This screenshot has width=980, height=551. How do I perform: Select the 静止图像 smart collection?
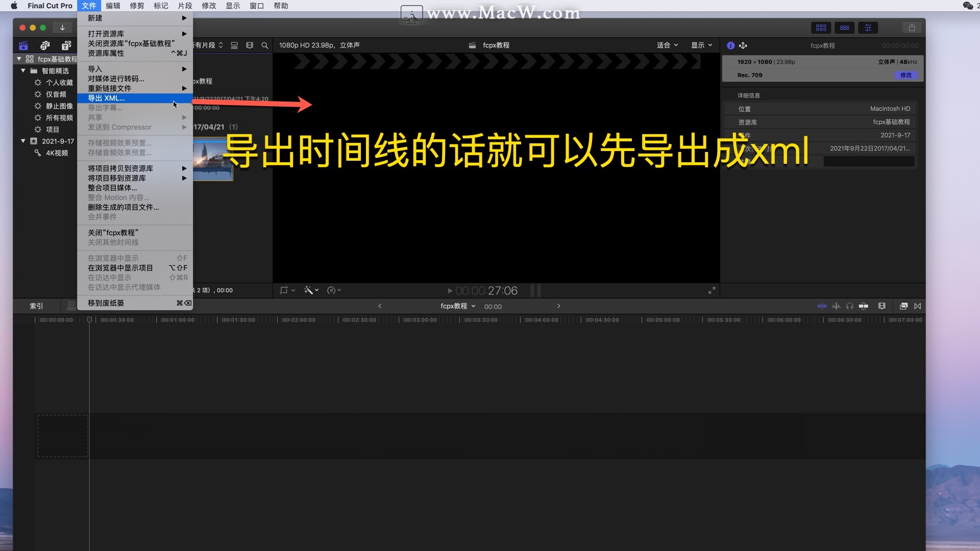(59, 106)
